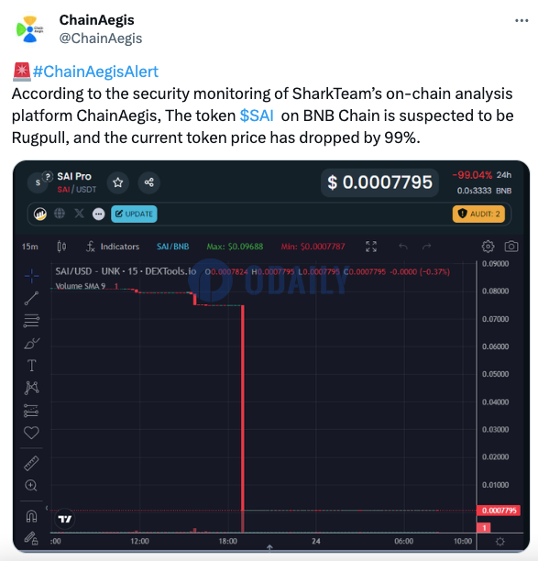The width and height of the screenshot is (538, 561).
Task: Click the UPDATE button
Action: (134, 214)
